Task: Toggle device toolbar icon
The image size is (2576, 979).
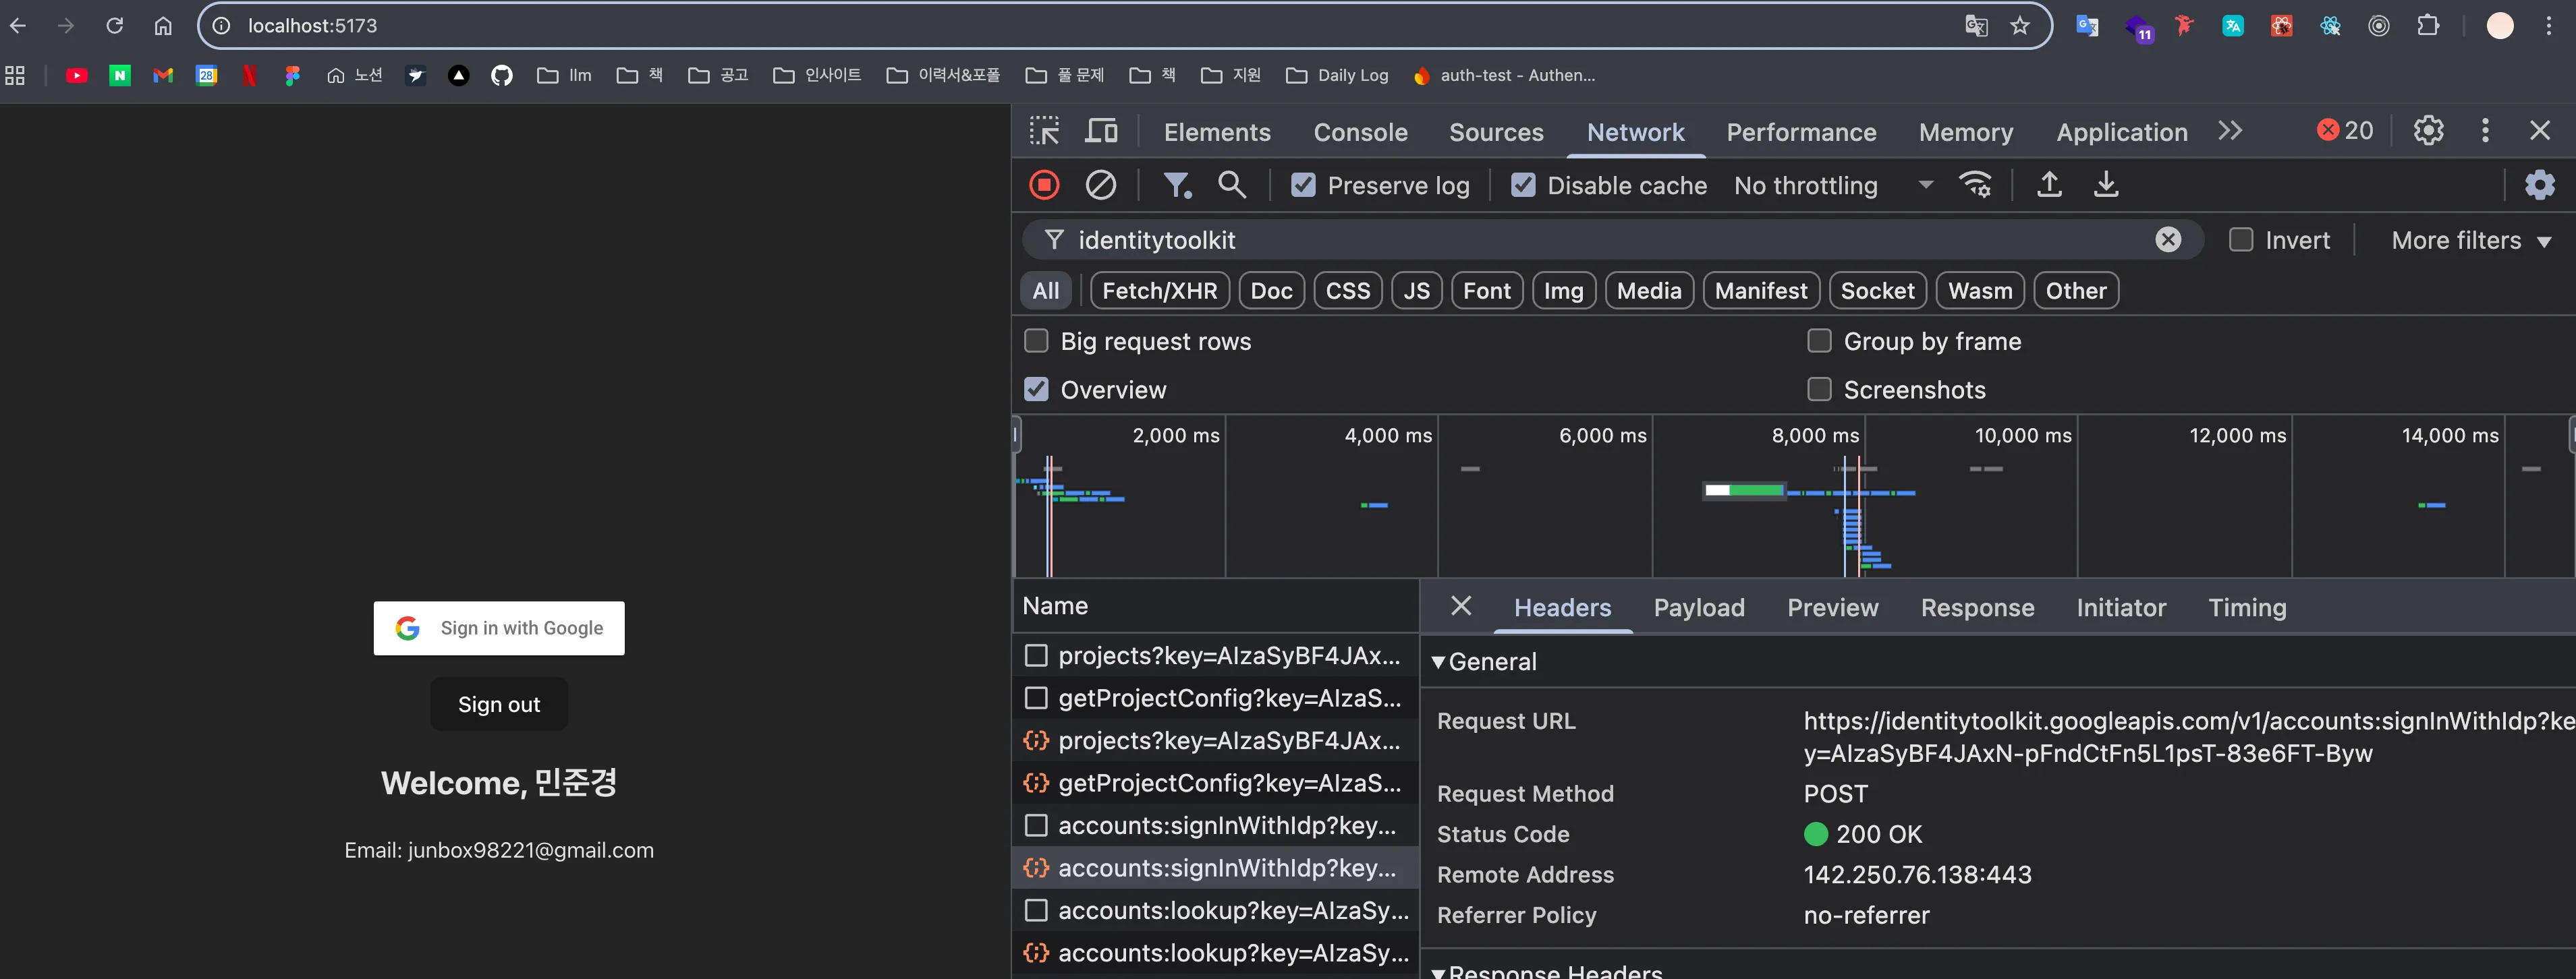Action: 1102,131
